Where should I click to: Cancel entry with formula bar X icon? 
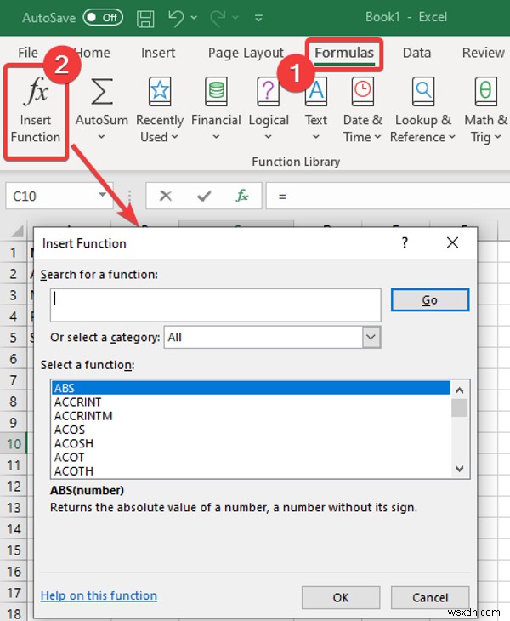pyautogui.click(x=166, y=196)
